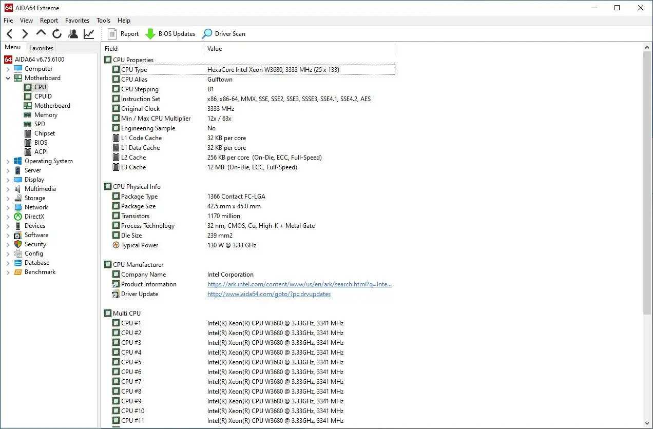The image size is (653, 429).
Task: Open the ACPI tree item
Action: [x=41, y=152]
